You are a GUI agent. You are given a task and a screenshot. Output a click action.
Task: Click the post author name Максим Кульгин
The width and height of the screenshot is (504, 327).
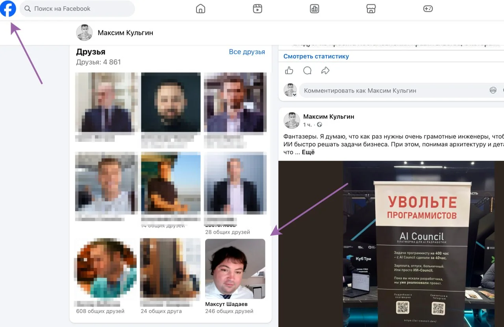pyautogui.click(x=329, y=117)
